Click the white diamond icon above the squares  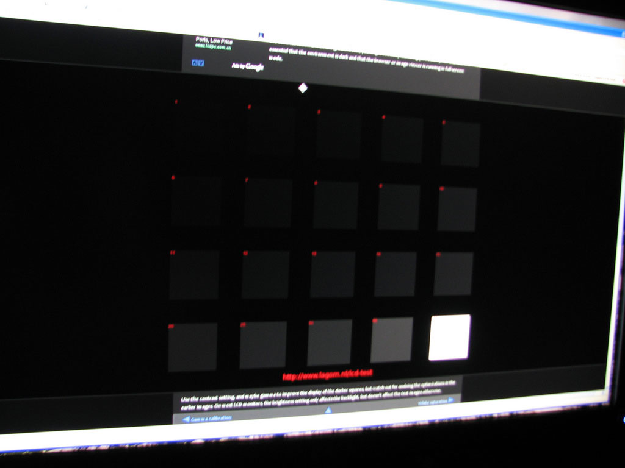pyautogui.click(x=303, y=88)
